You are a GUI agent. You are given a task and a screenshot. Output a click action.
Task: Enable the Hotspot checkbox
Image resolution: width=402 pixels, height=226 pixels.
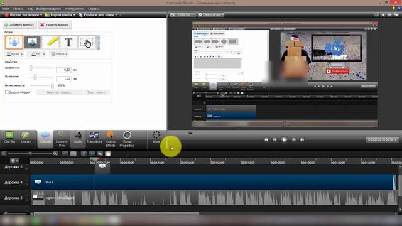click(x=7, y=92)
